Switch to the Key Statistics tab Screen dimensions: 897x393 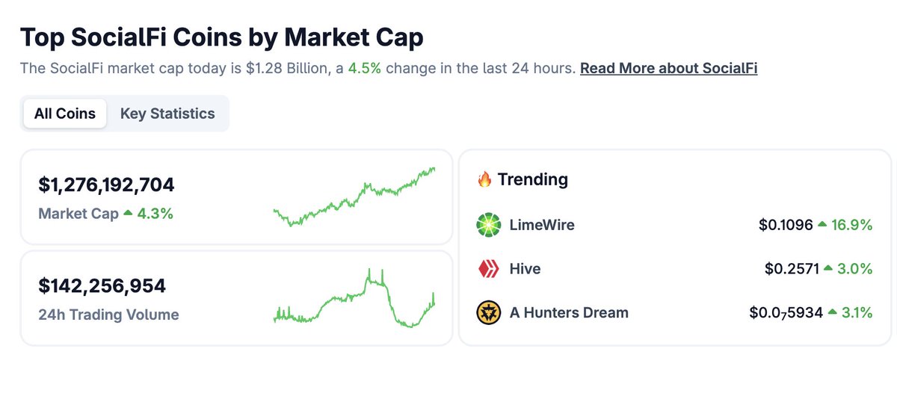167,114
